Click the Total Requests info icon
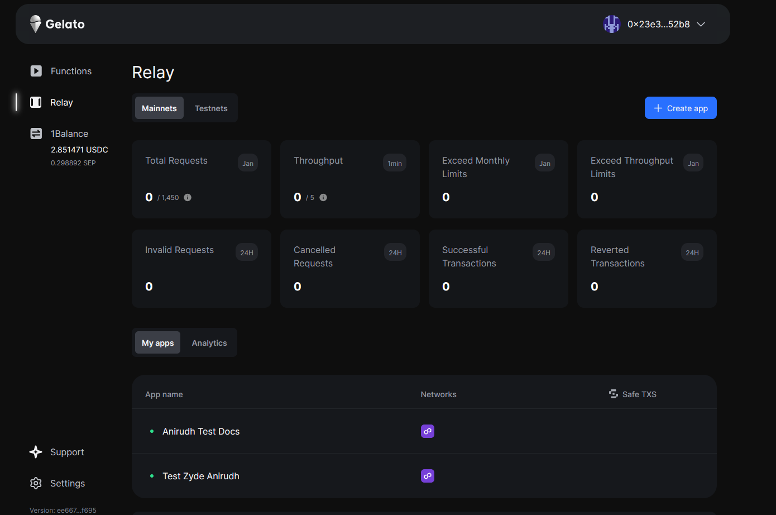Screen dimensions: 776x515 188,197
